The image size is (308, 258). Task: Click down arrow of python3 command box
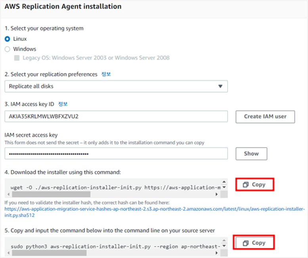(224, 246)
